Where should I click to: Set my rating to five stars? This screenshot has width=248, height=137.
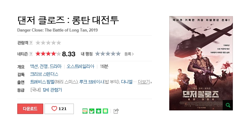click(x=118, y=54)
